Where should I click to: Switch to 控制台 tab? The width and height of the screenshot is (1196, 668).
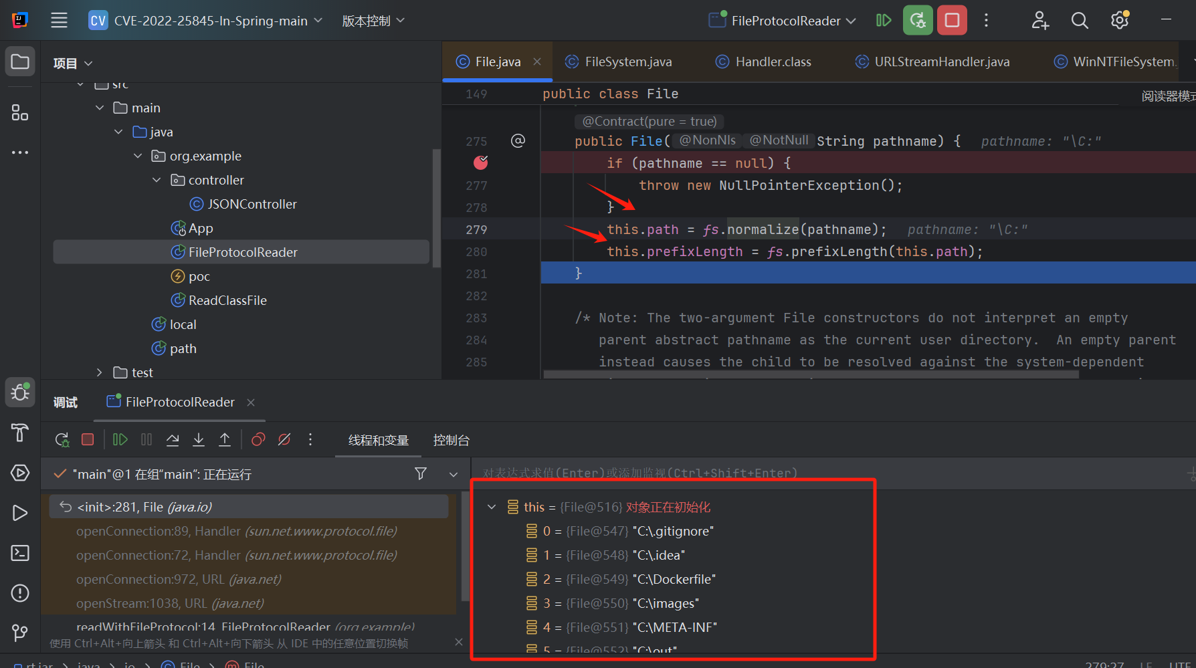pos(452,440)
